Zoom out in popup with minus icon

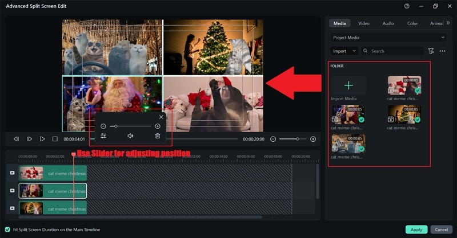(103, 126)
